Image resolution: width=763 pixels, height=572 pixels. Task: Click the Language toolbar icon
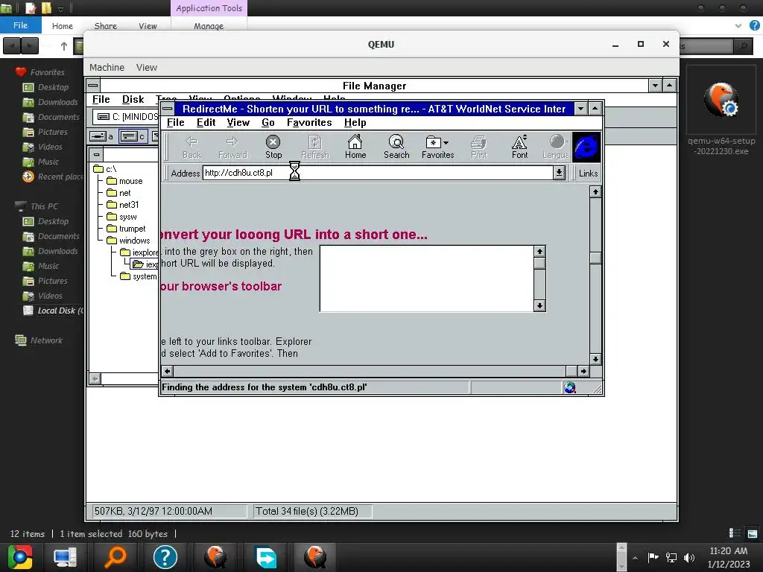[556, 147]
